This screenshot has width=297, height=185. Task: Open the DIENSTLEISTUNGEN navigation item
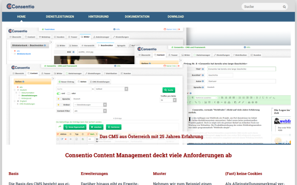coord(60,17)
